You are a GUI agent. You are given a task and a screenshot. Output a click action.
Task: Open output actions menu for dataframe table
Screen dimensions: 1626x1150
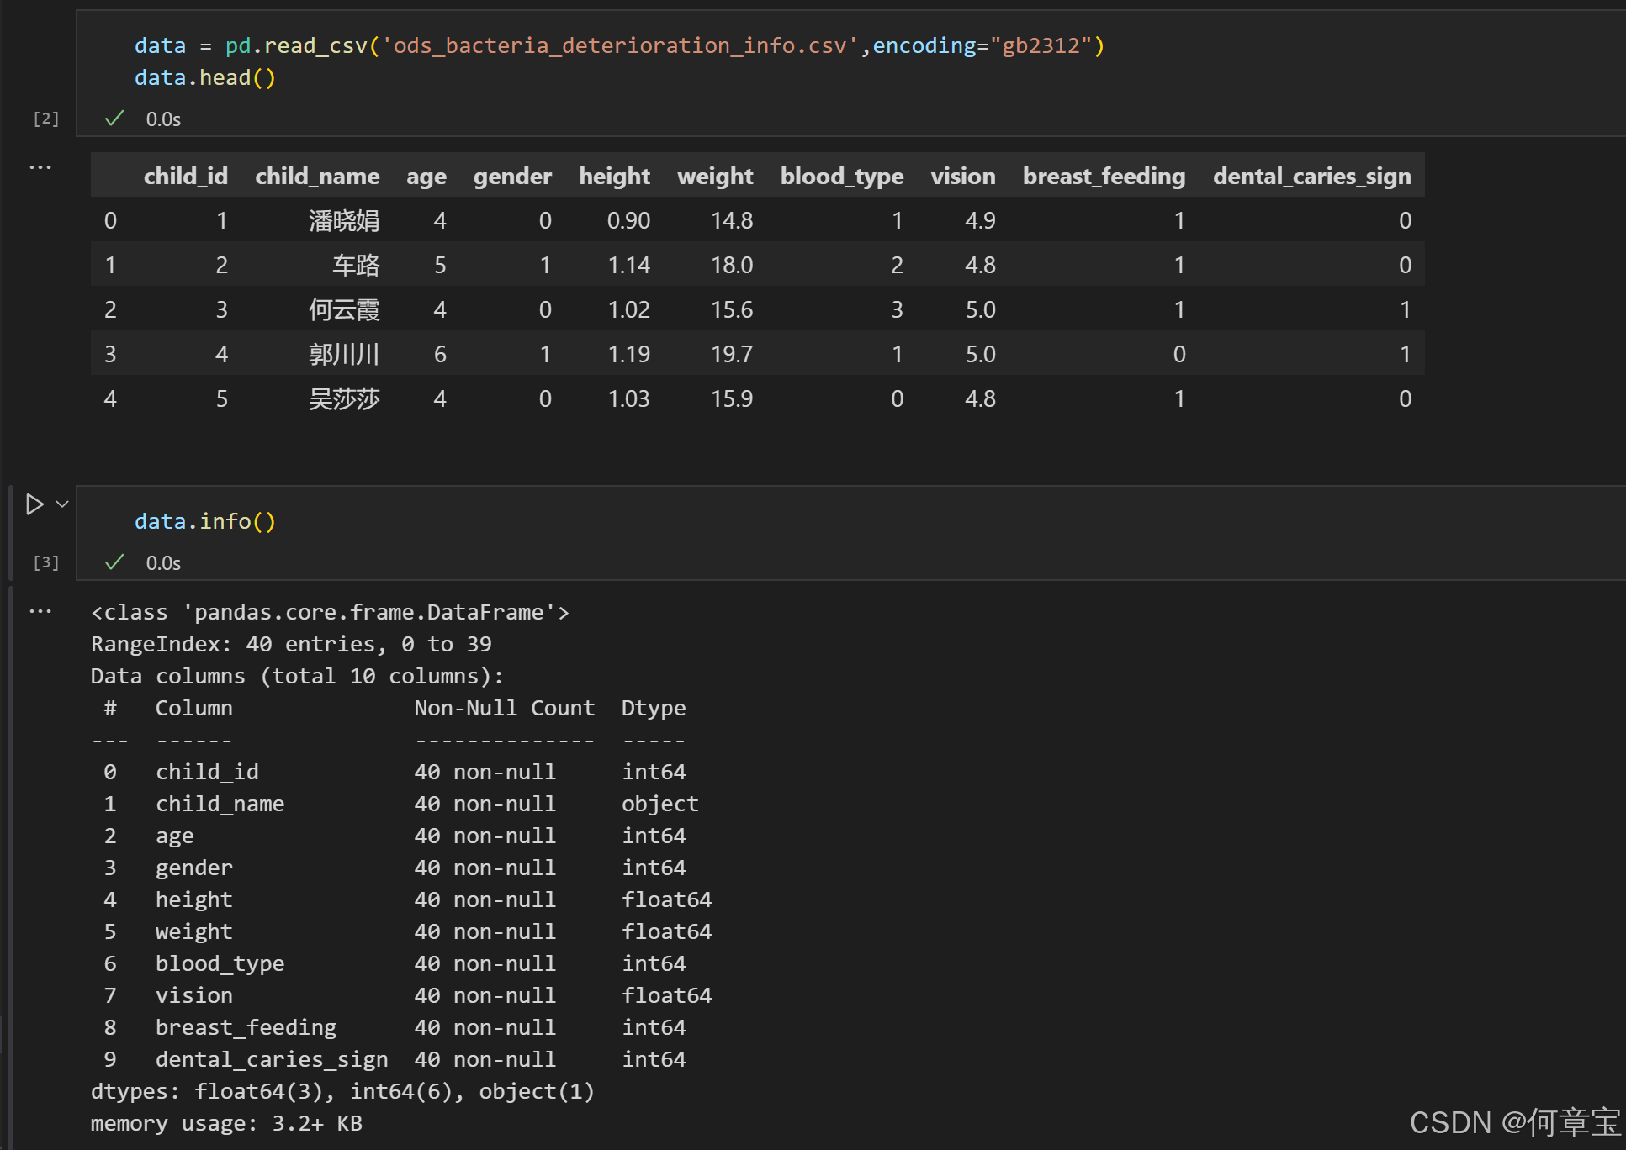coord(40,167)
